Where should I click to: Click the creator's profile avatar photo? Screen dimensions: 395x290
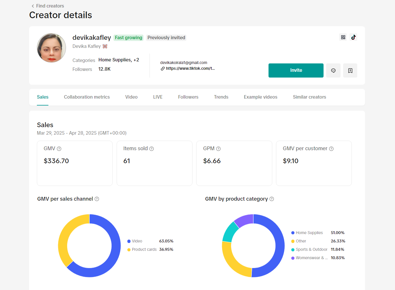pyautogui.click(x=52, y=48)
